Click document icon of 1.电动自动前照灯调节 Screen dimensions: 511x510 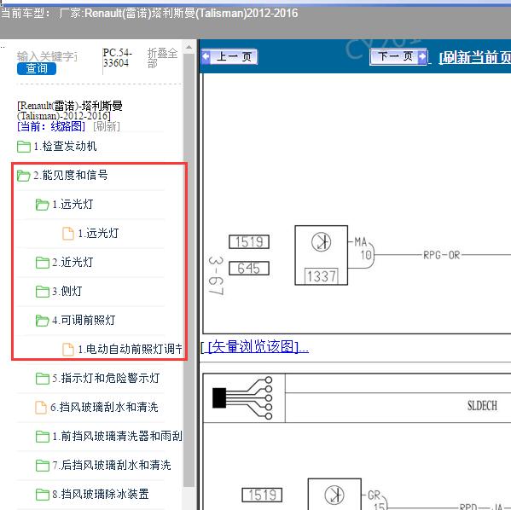point(68,350)
